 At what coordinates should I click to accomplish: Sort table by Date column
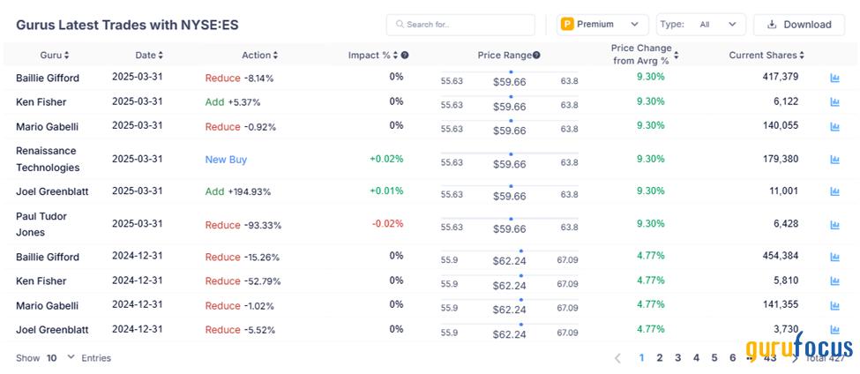[149, 56]
